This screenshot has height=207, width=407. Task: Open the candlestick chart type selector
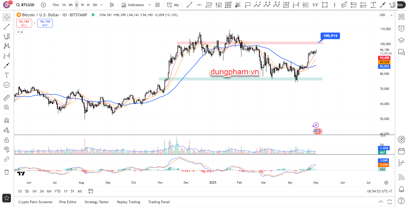pos(112,5)
